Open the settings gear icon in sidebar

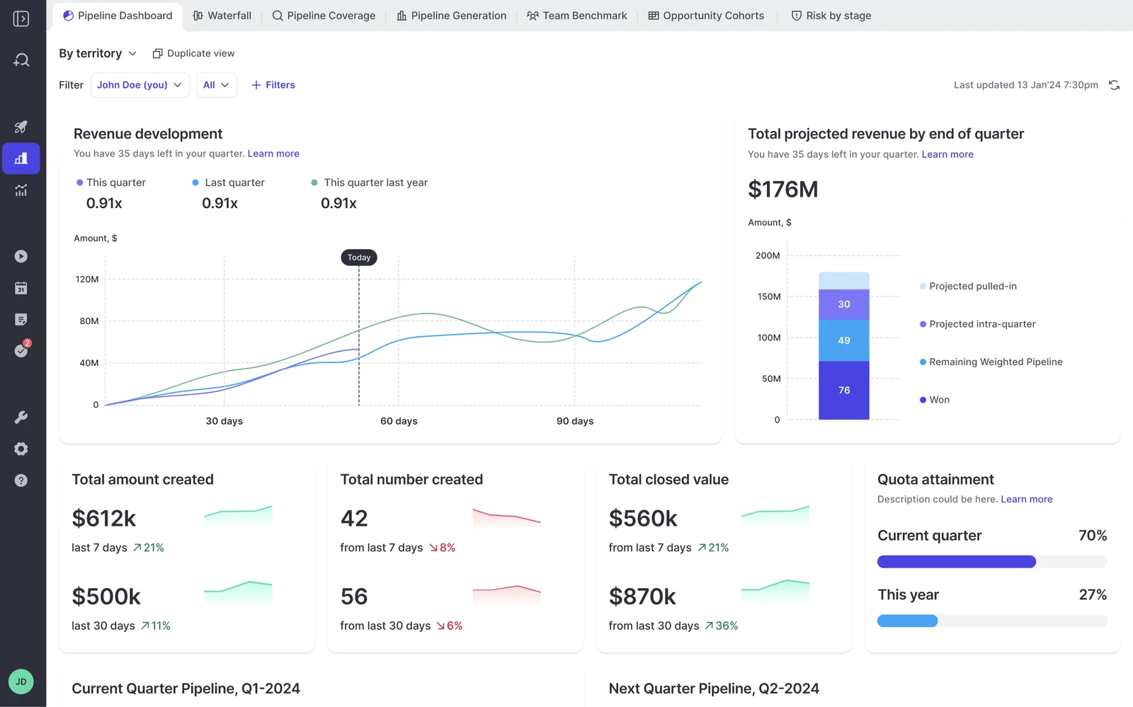[x=21, y=449]
